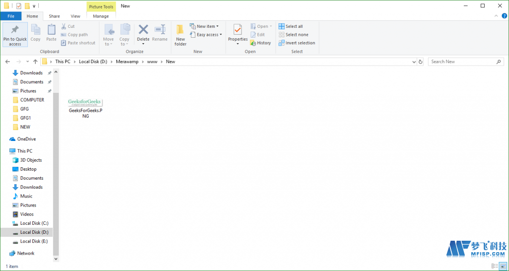The image size is (509, 271).
Task: Expand the Delete dropdown arrow
Action: click(143, 44)
